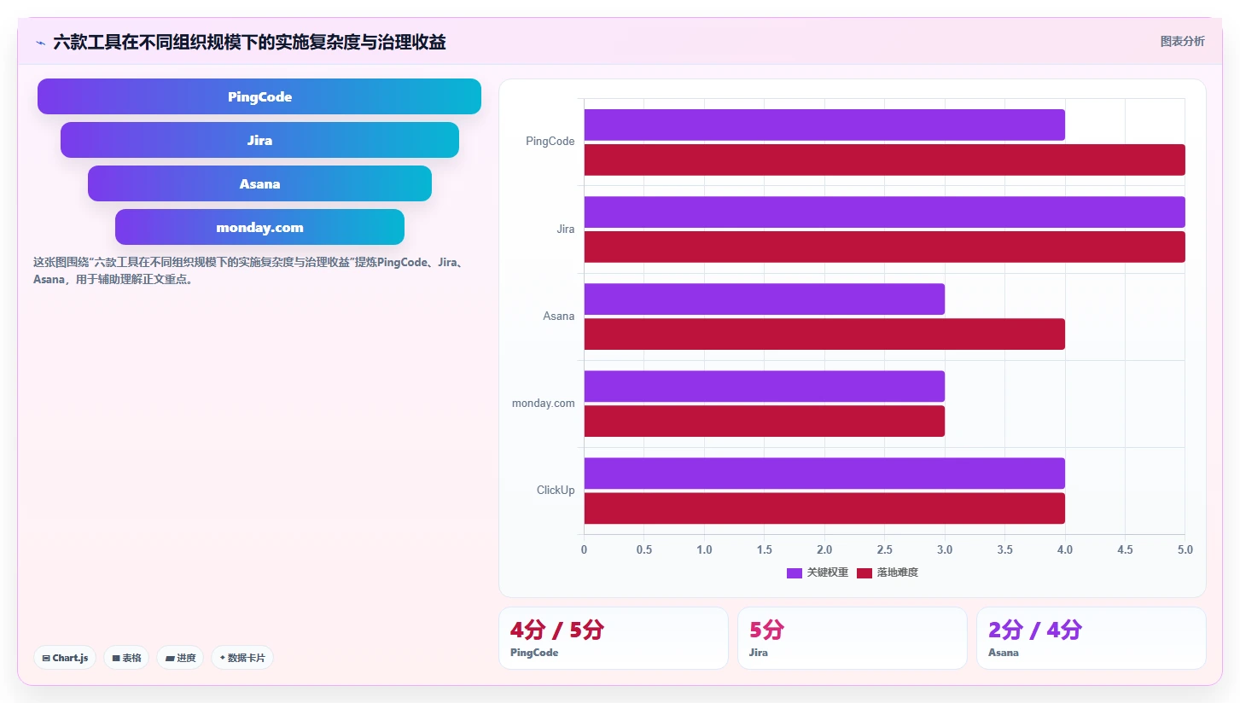The height and width of the screenshot is (703, 1240).
Task: Toggle the 关键权重 legend purple swatch
Action: click(795, 572)
